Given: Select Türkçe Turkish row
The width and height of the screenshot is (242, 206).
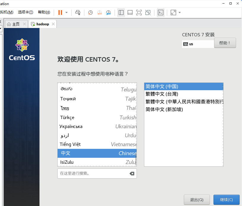Looking at the screenshot, I should point(97,118).
